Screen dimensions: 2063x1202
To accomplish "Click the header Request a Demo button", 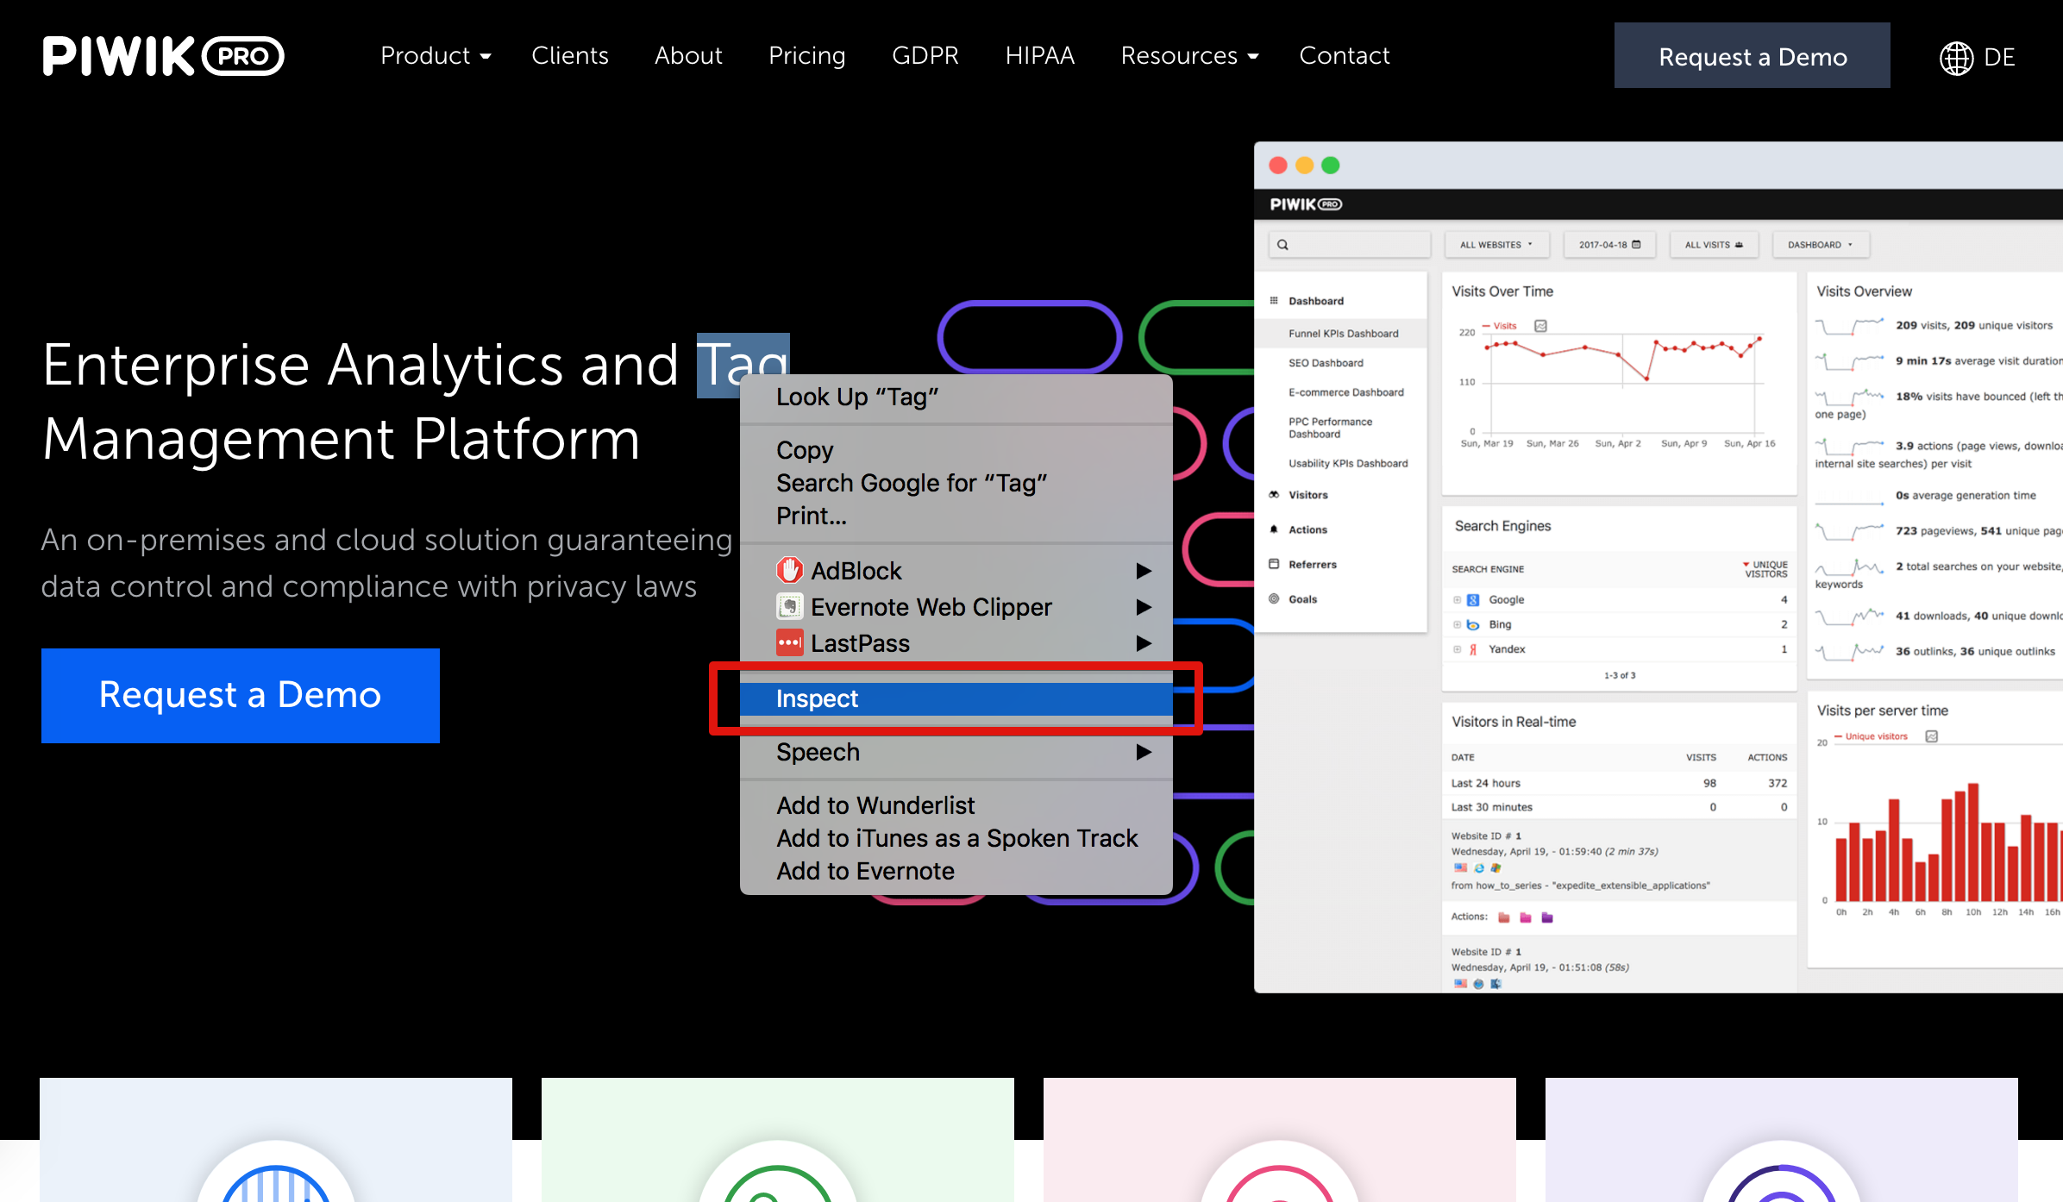I will pos(1752,56).
